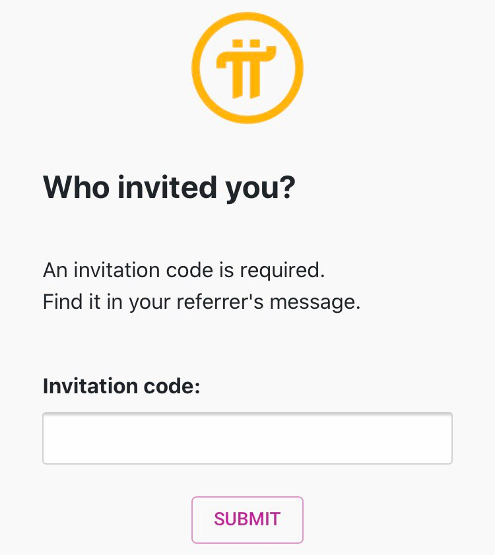
Task: Click "An invitation code is required." text
Action: pyautogui.click(x=184, y=270)
